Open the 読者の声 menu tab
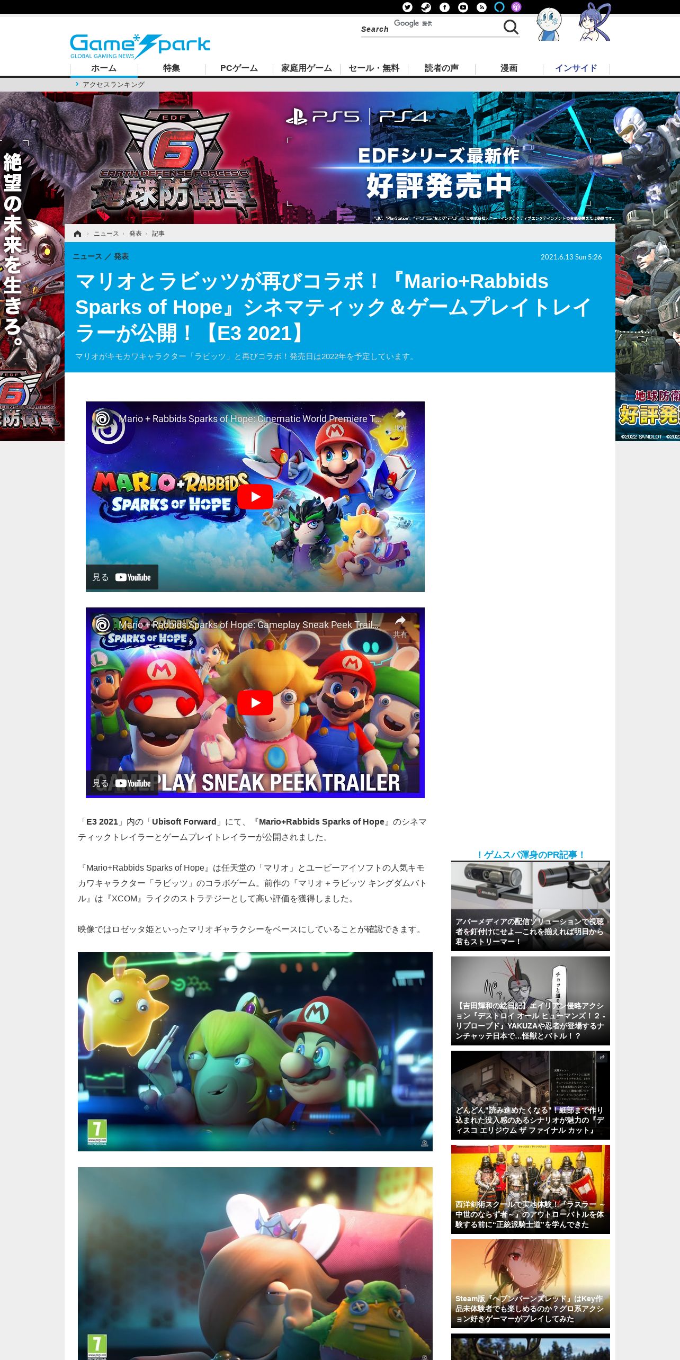Viewport: 680px width, 1360px height. tap(441, 68)
